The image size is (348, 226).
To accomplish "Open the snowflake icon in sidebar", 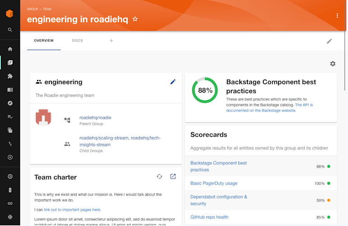I will [x=10, y=217].
